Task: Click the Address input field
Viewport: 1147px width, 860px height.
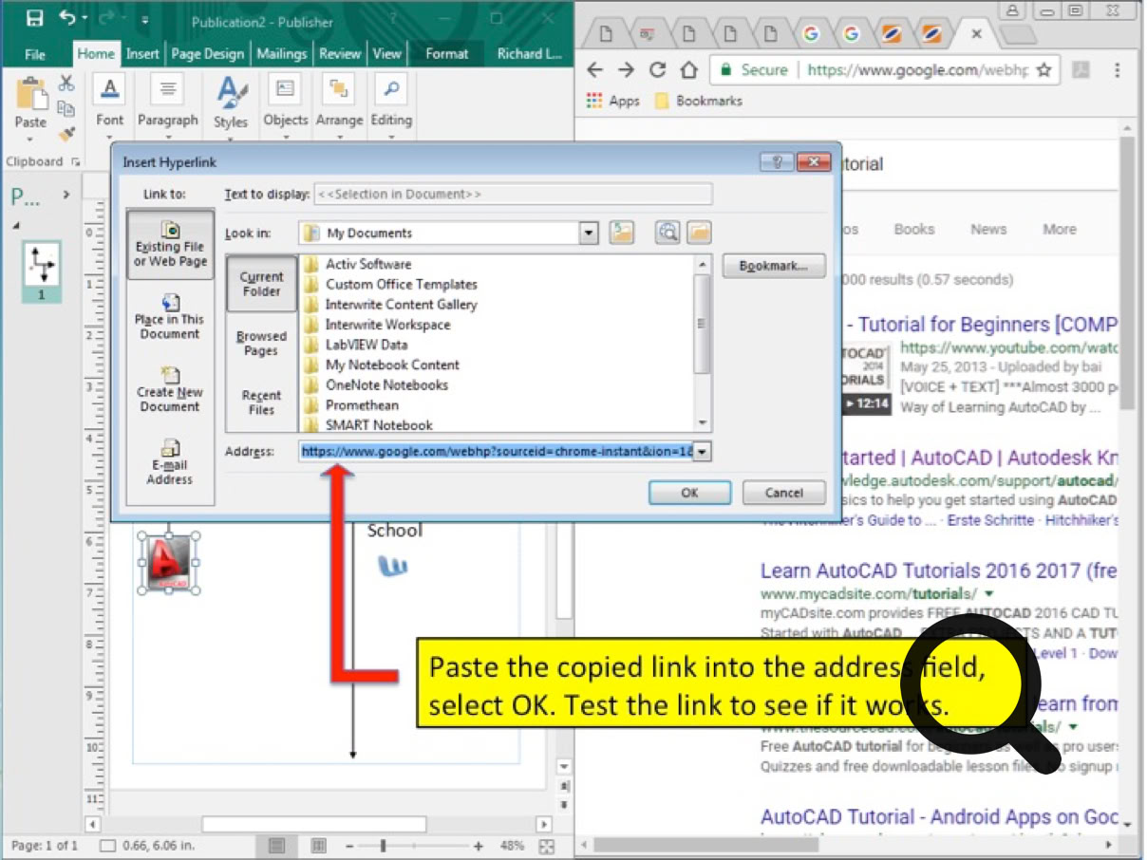Action: pyautogui.click(x=496, y=452)
